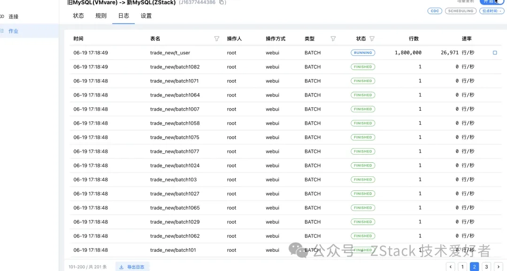Click the 表名 column filter icon
This screenshot has height=271, width=507.
point(216,39)
